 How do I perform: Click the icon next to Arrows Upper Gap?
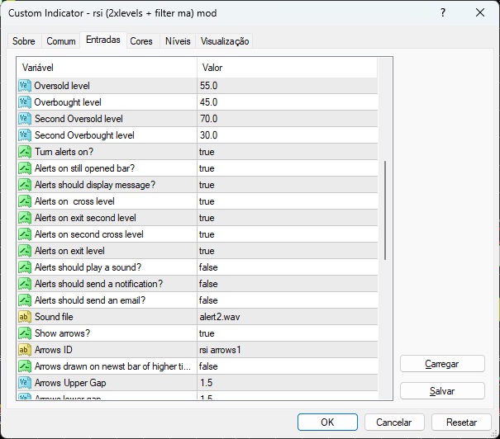pyautogui.click(x=24, y=383)
